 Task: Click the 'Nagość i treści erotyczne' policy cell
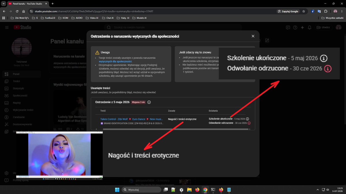[182, 119]
